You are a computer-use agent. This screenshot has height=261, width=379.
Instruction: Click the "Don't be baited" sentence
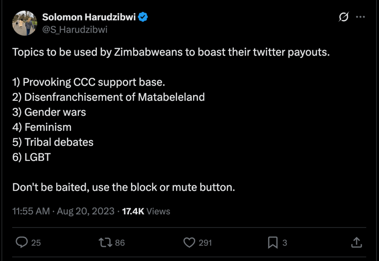click(x=124, y=187)
